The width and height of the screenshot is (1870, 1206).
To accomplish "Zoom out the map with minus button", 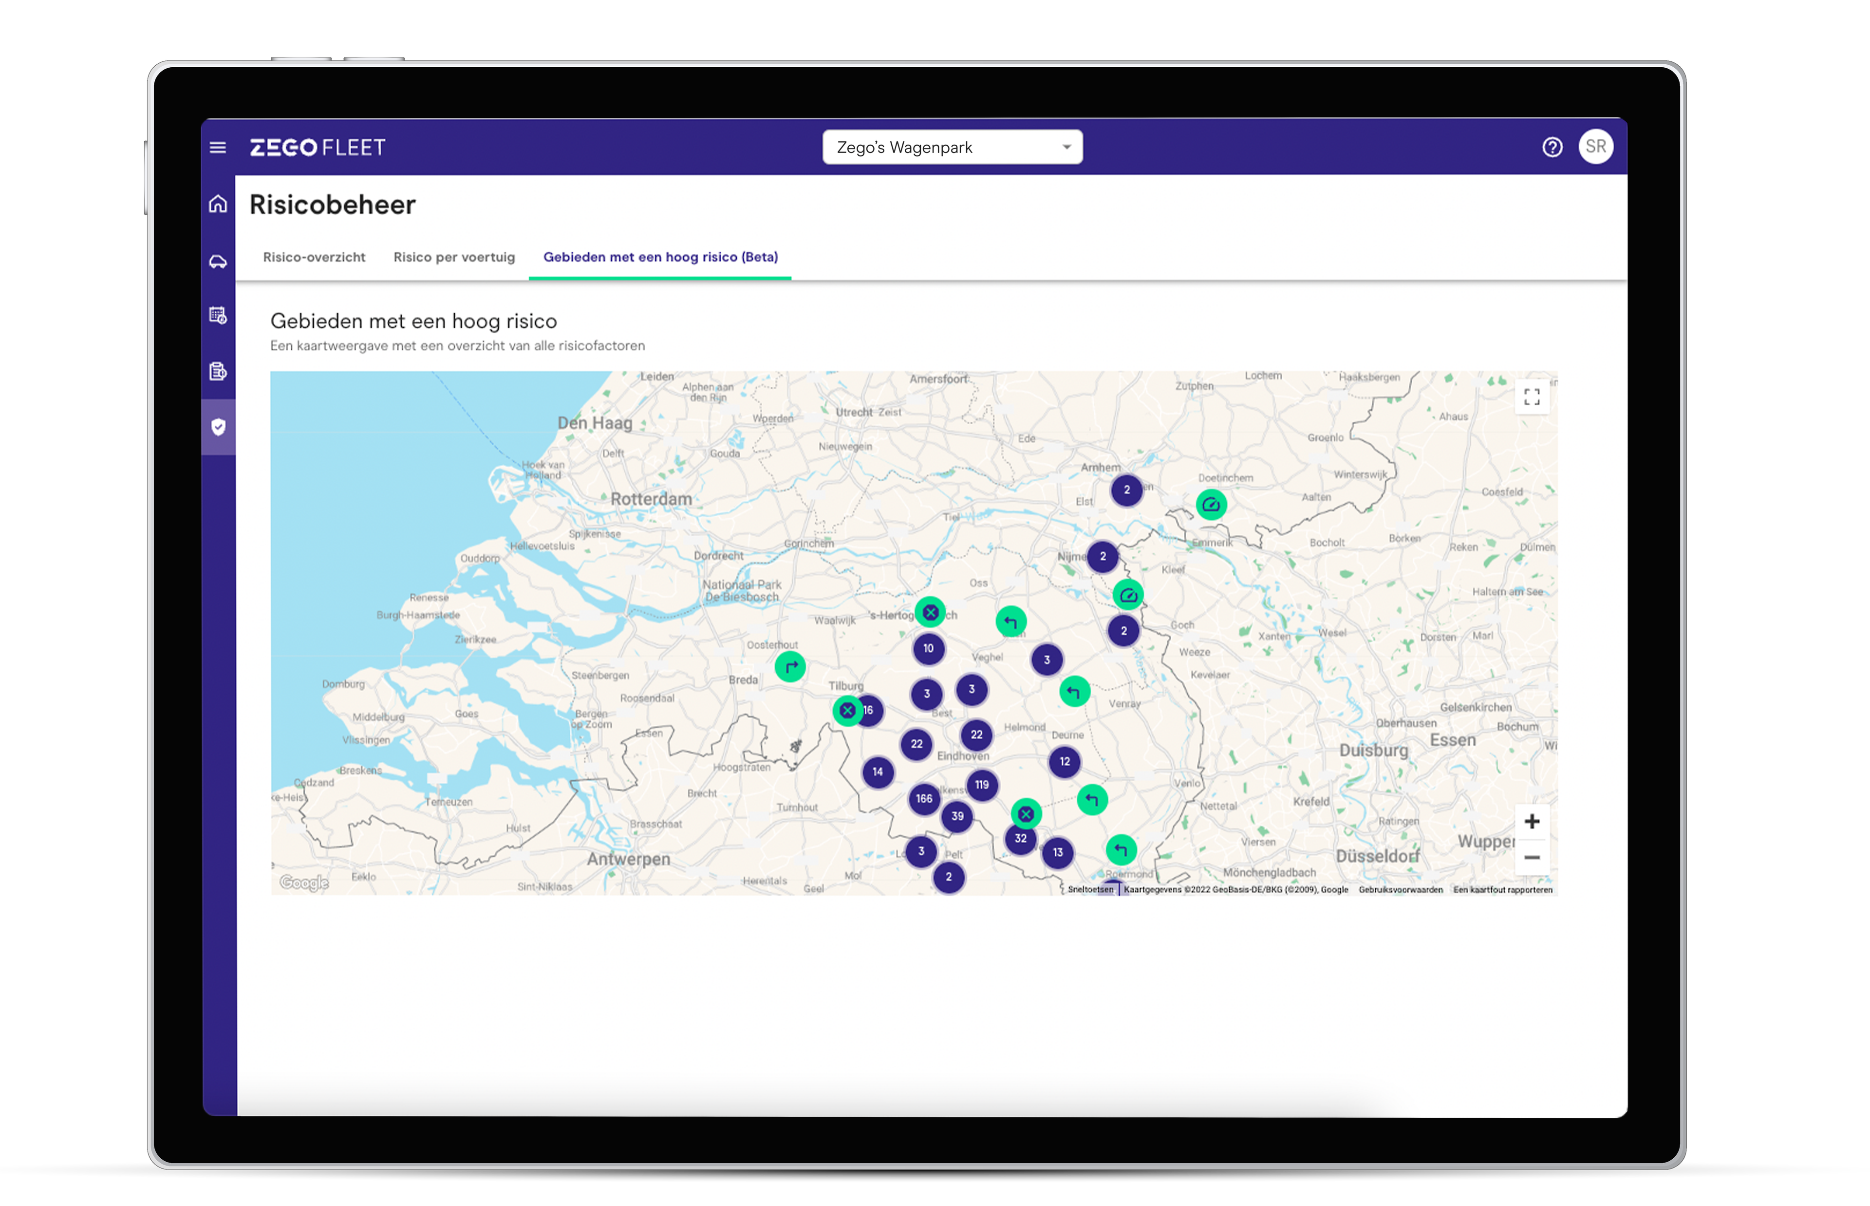I will 1532,858.
